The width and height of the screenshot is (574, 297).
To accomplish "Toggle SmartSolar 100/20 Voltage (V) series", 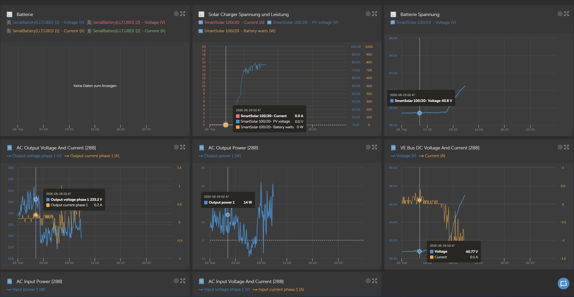I will (423, 22).
